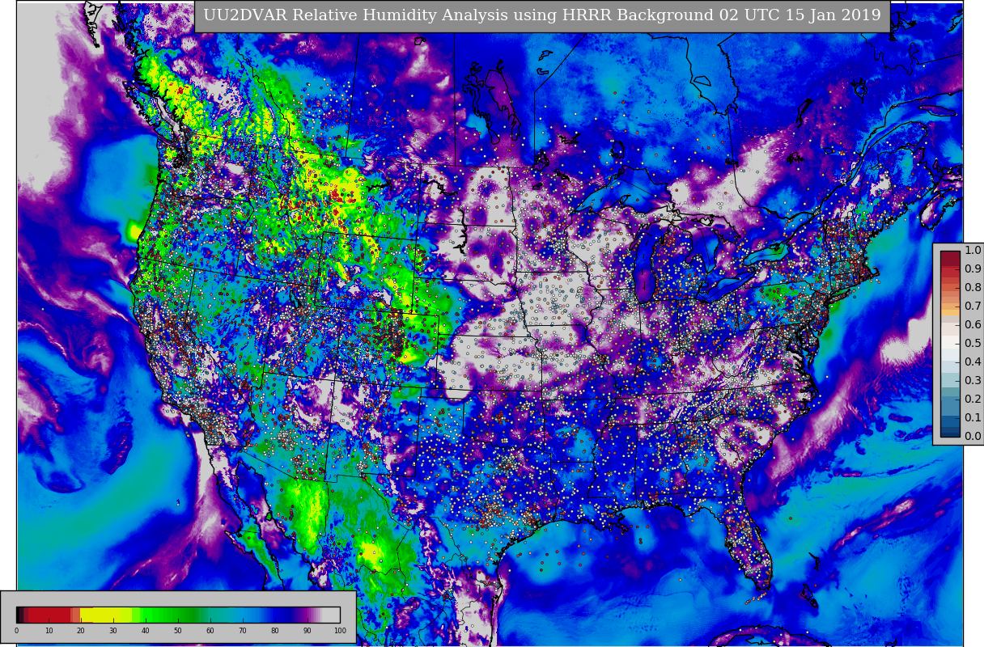Image resolution: width=984 pixels, height=647 pixels.
Task: Click the 1.0 label on the right colorbar
Action: [973, 251]
